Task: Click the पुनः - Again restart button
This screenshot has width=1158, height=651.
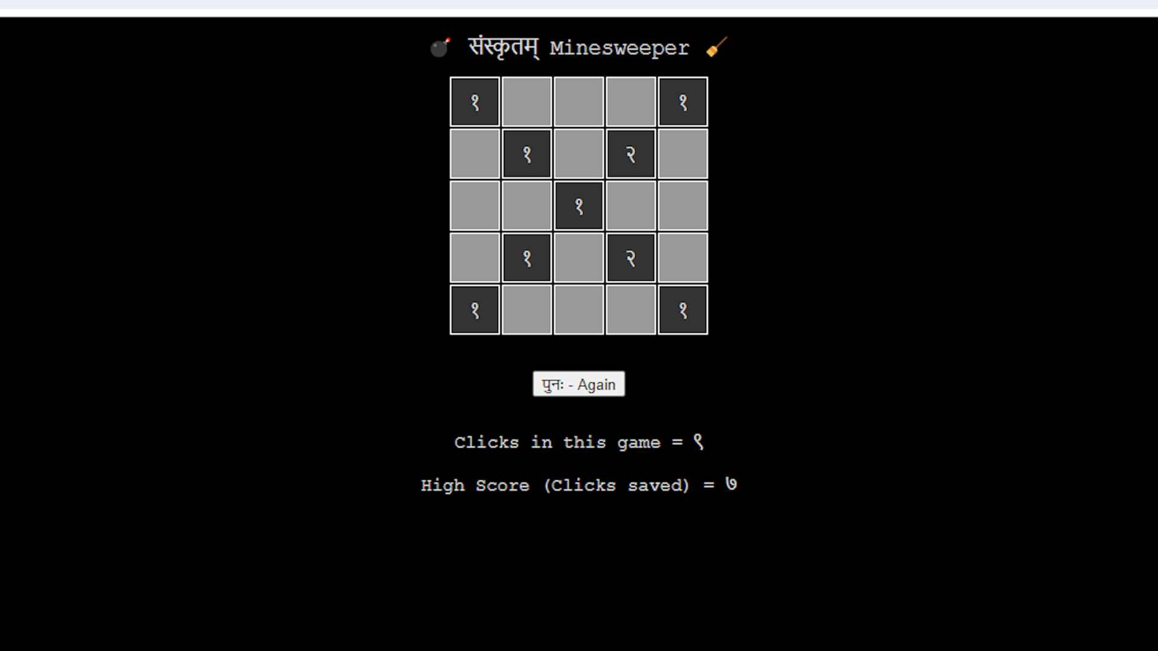Action: click(578, 385)
